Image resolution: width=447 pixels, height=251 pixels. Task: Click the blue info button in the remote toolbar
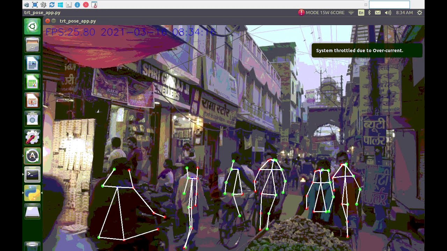pyautogui.click(x=76, y=5)
